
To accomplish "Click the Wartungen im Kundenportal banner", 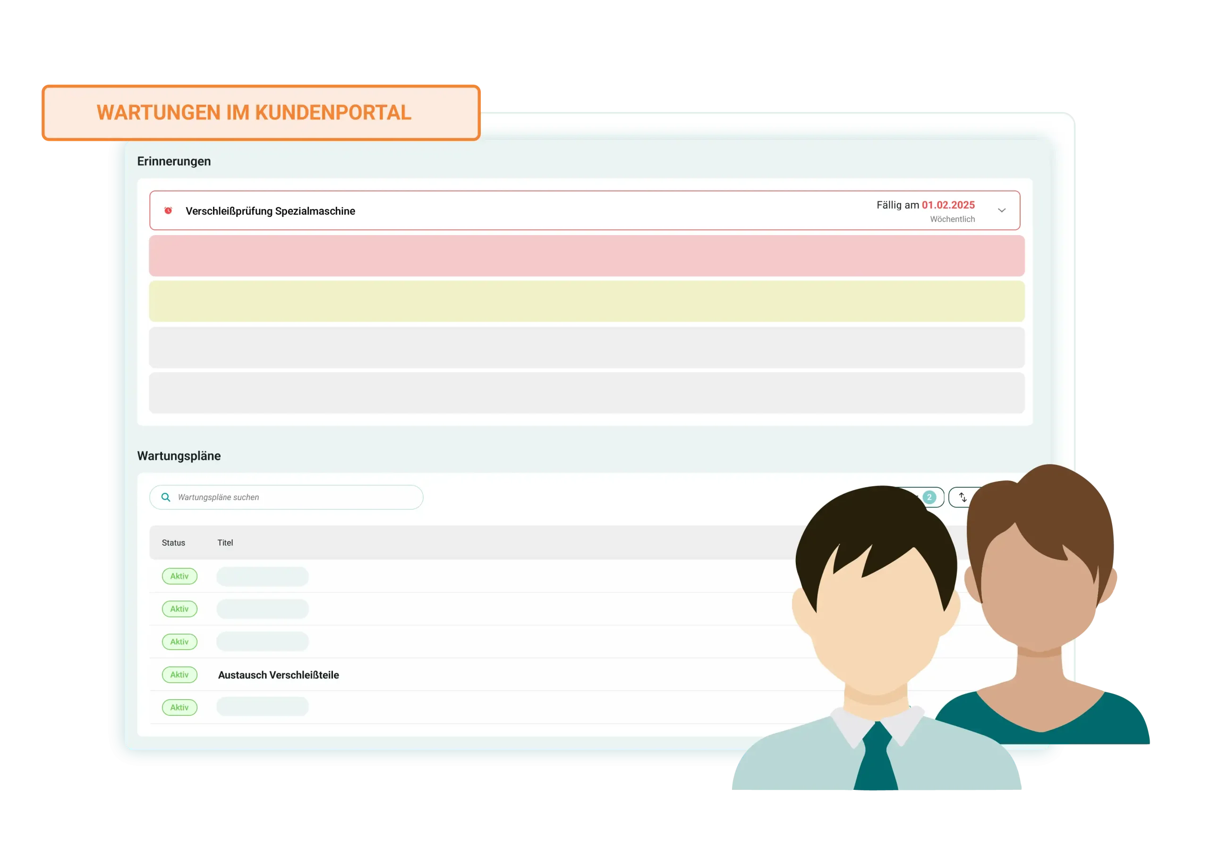I will click(x=261, y=113).
